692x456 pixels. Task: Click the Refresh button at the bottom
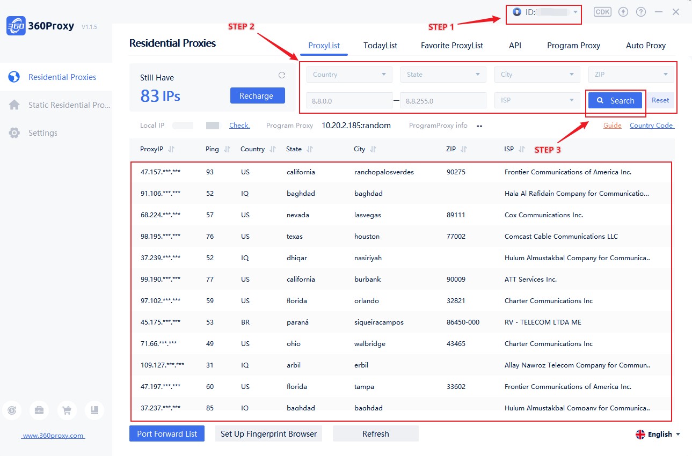click(x=376, y=434)
